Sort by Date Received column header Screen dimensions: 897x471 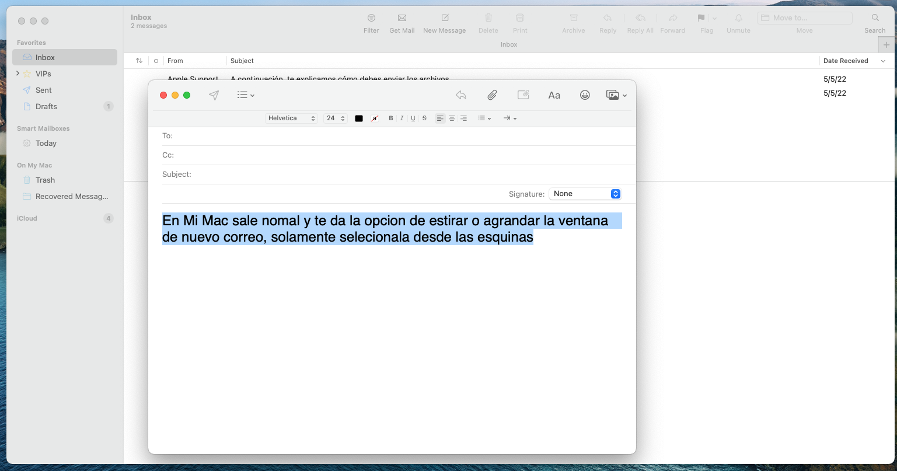[x=845, y=61]
